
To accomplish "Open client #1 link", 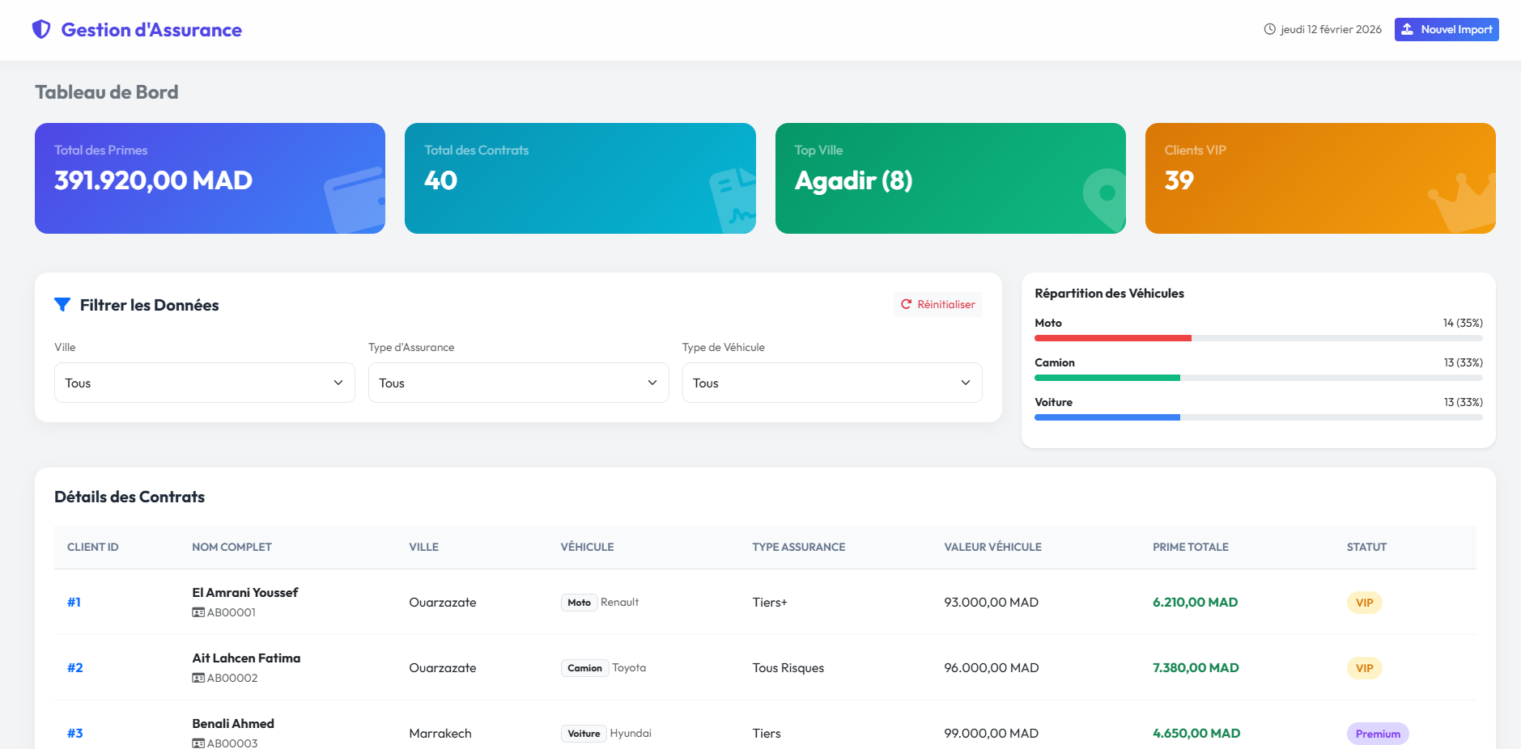I will click(x=74, y=603).
